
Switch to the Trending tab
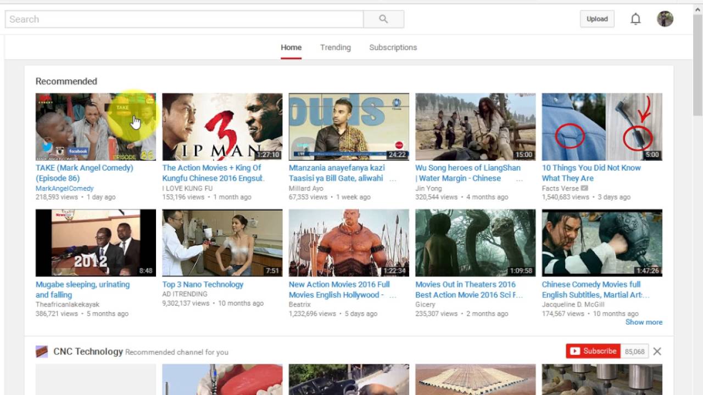click(x=336, y=48)
